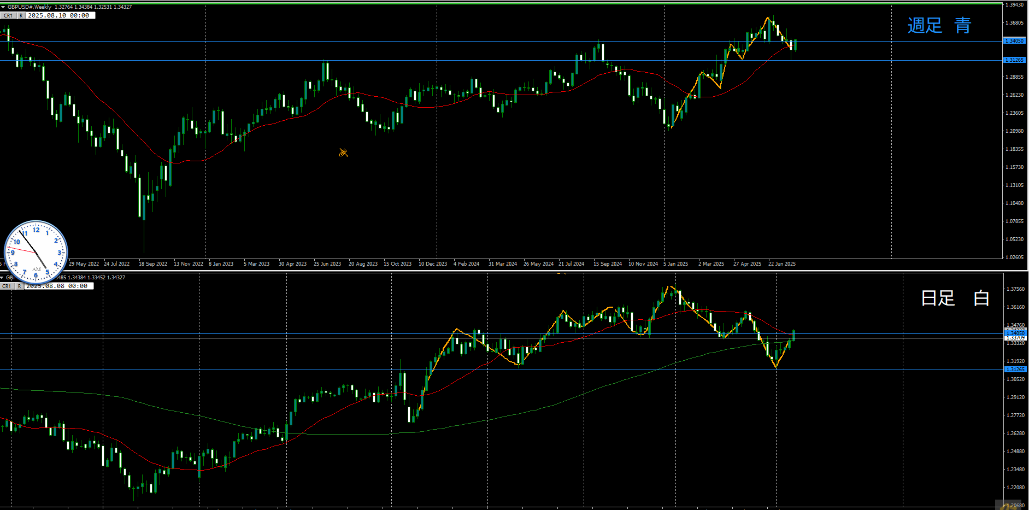Click time axis label 25 Jun 2023
The width and height of the screenshot is (1029, 510).
click(x=327, y=264)
